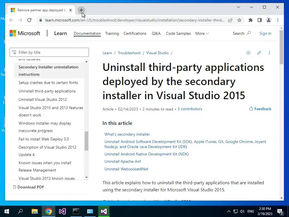Click sidebar scroll down arrow

click(86, 177)
